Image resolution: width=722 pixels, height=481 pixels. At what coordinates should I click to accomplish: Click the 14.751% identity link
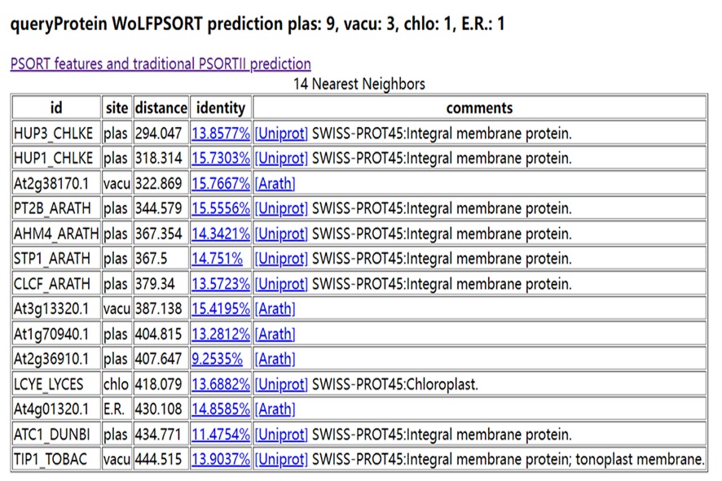(x=217, y=259)
